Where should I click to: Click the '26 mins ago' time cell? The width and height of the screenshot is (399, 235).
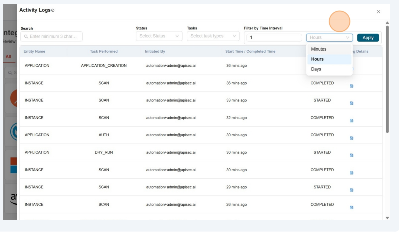click(x=237, y=205)
